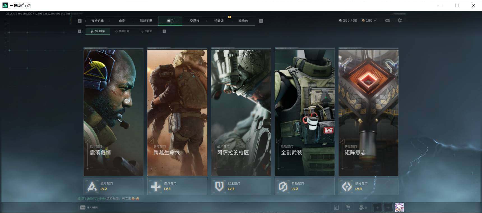Open the 开始游戏 tab
The image size is (482, 213).
tap(98, 21)
